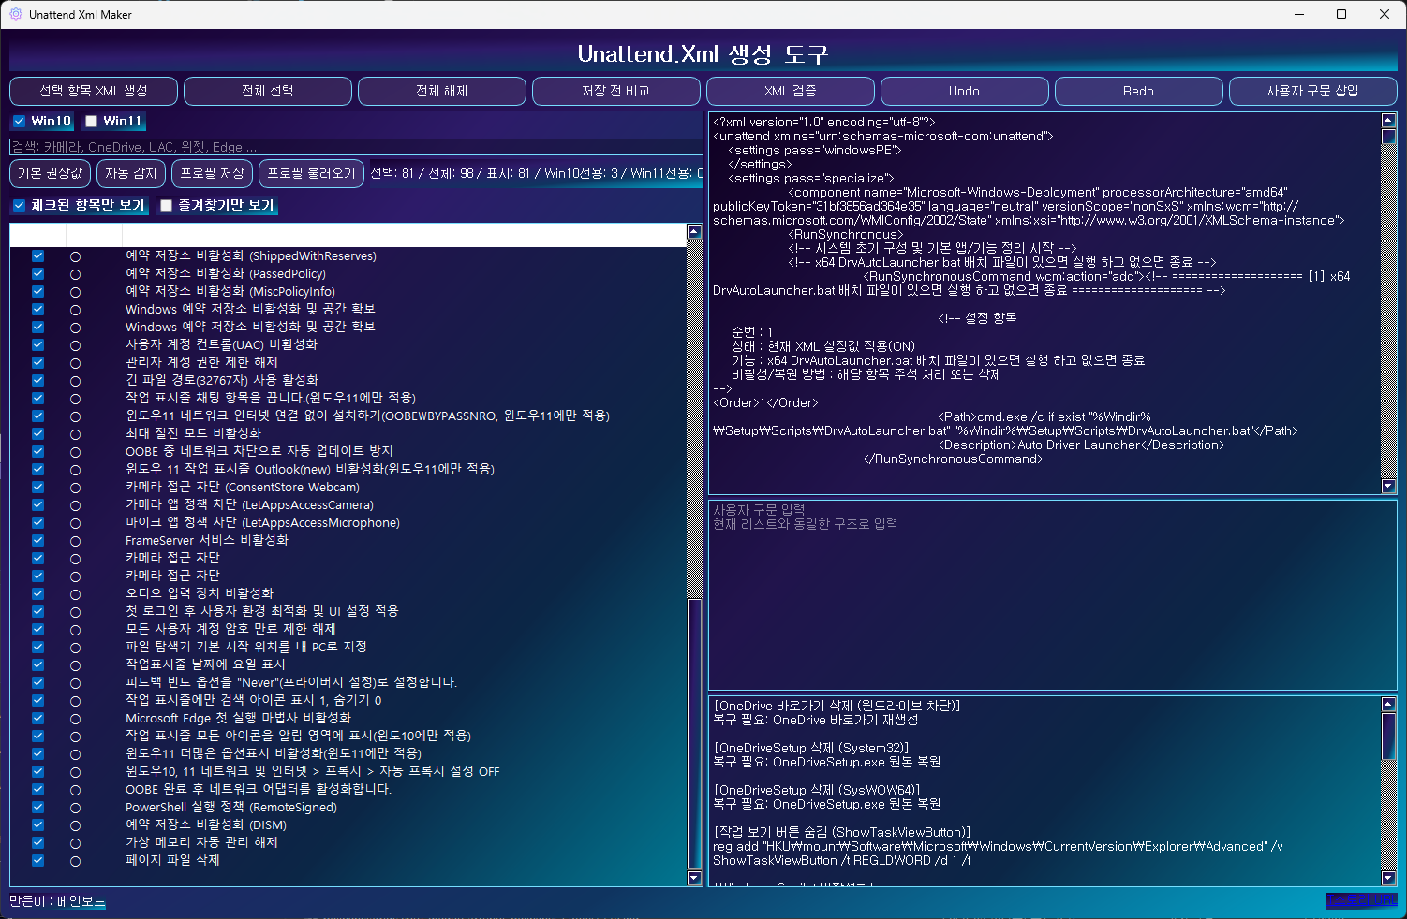Focus the 검색 search field
This screenshot has height=919, width=1407.
(356, 147)
